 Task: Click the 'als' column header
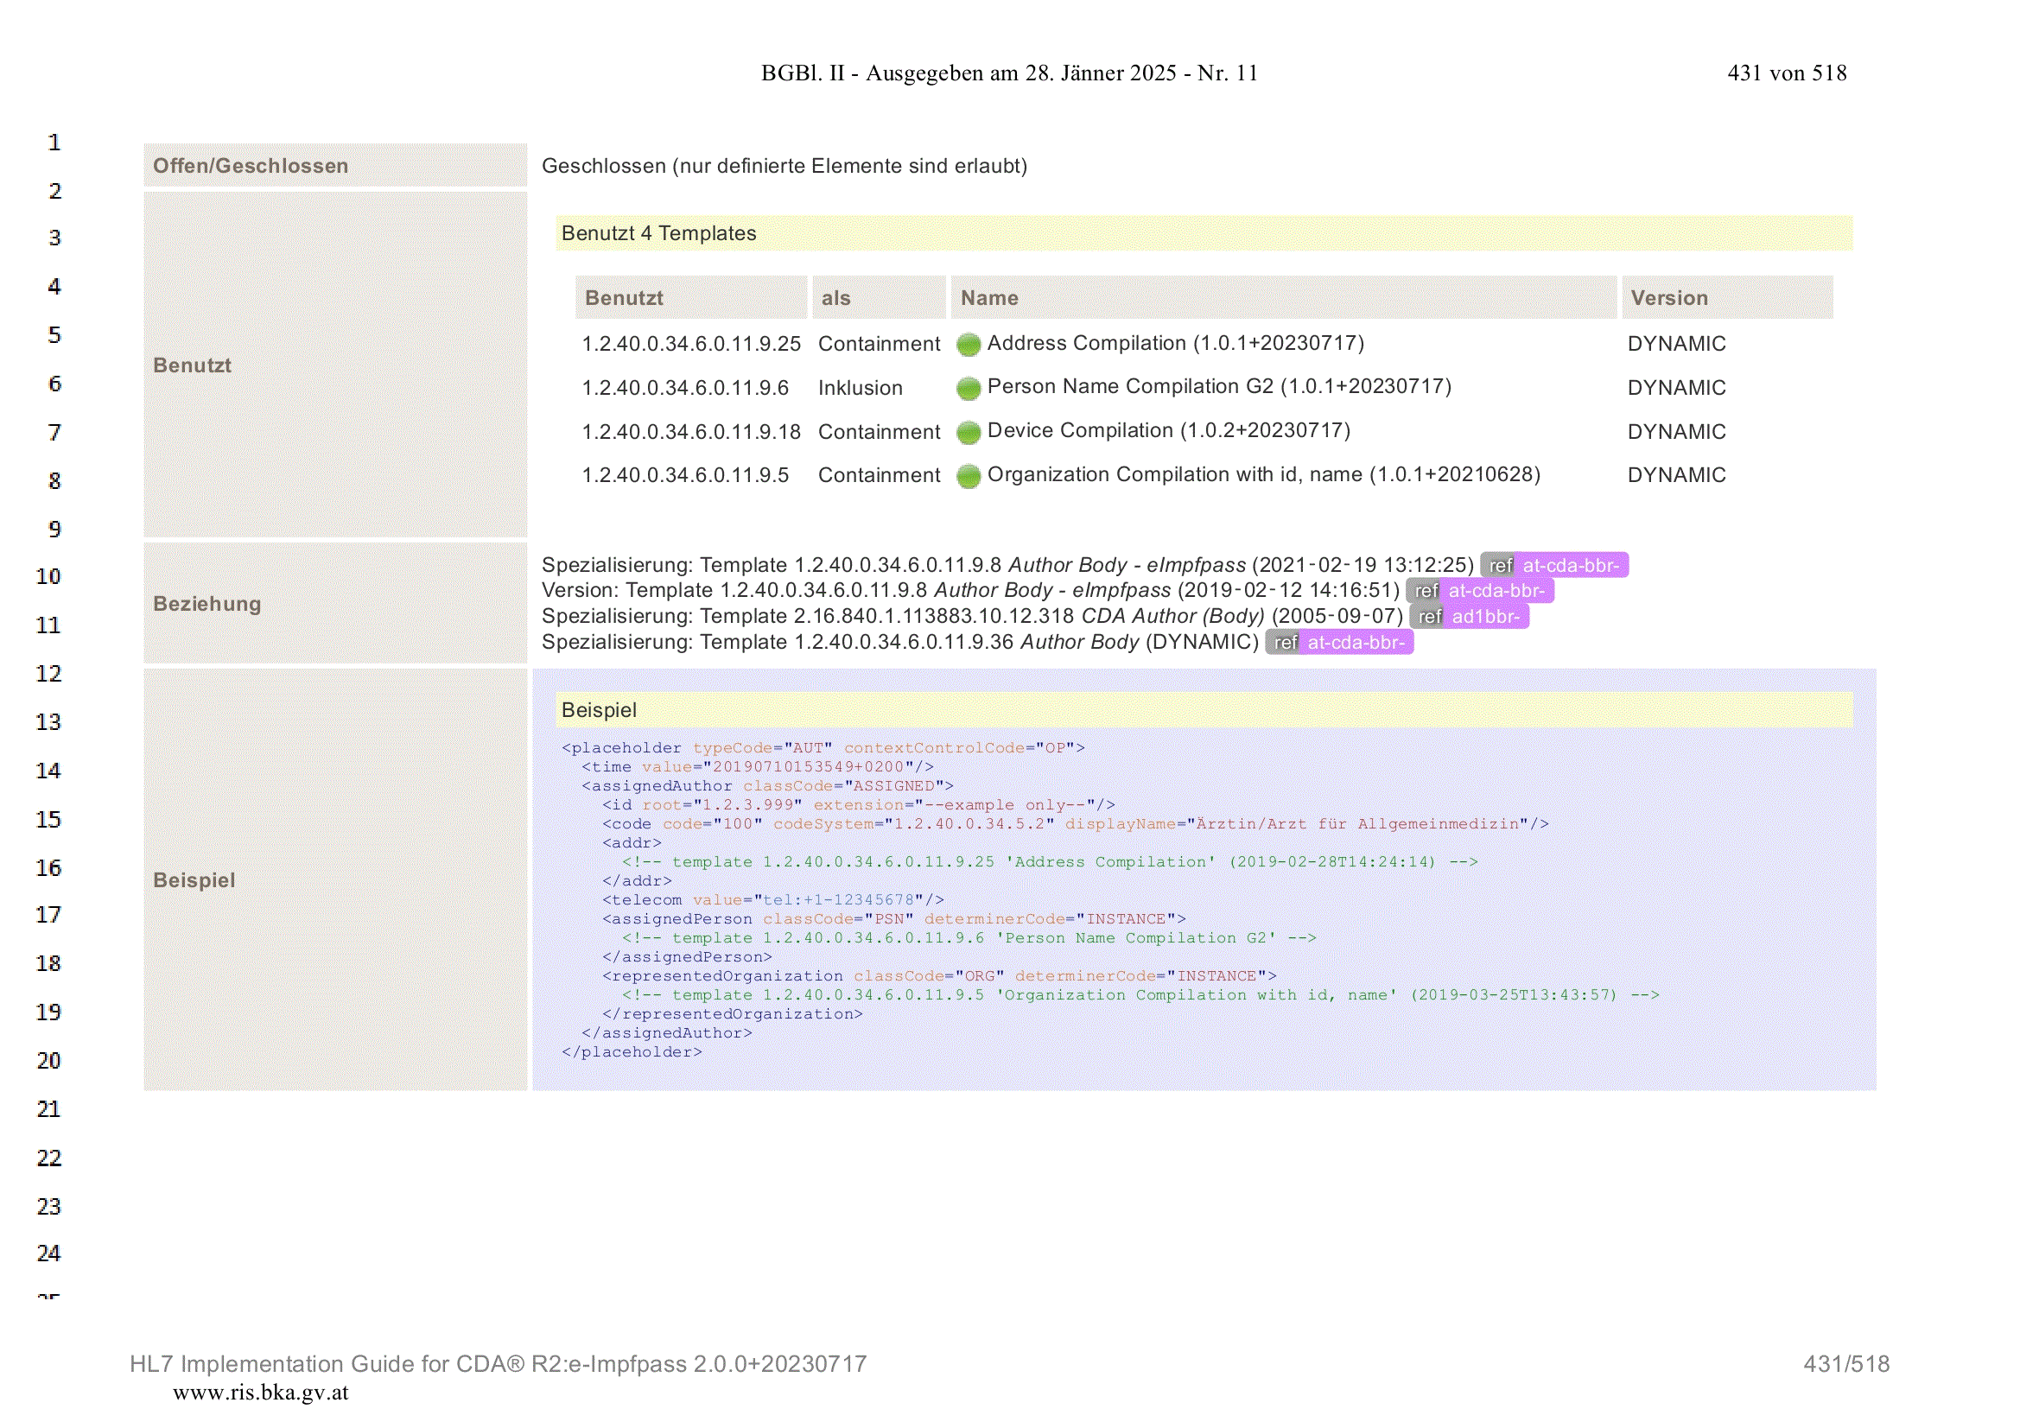(x=879, y=297)
